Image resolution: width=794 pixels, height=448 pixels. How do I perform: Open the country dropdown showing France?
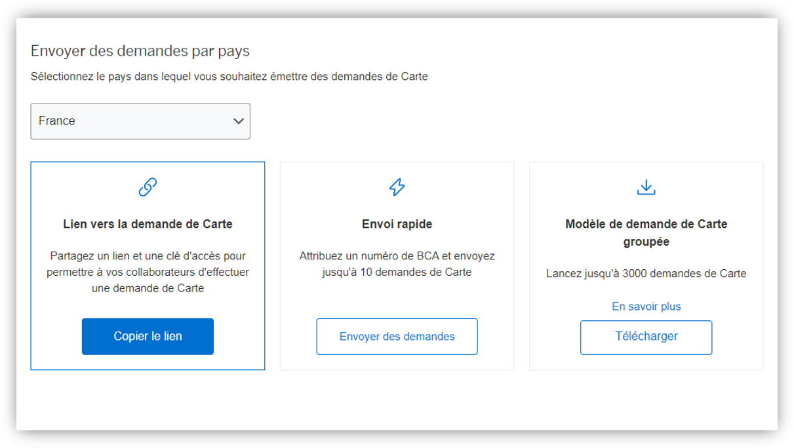pos(140,121)
